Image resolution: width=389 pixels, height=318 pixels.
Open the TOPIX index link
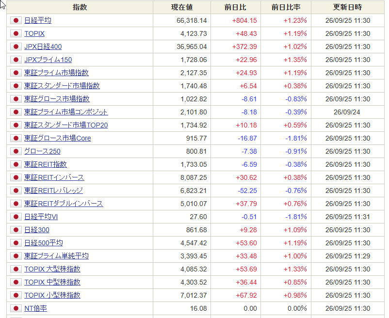(x=34, y=33)
